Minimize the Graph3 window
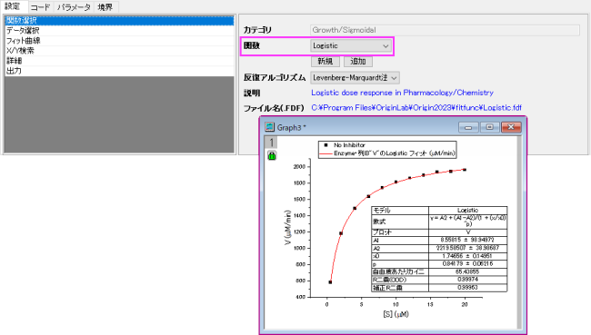The height and width of the screenshot is (335, 591). tap(468, 128)
